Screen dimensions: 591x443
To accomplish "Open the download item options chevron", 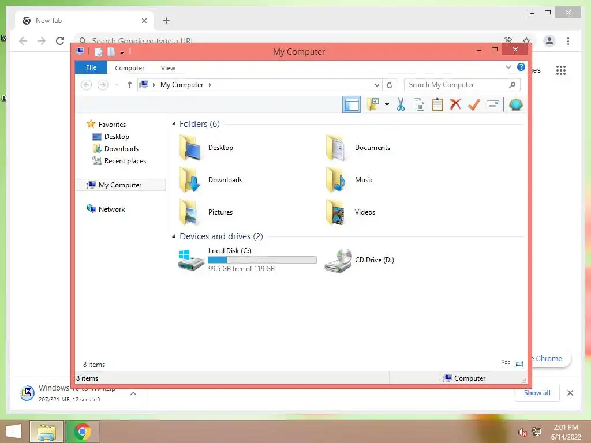I will [x=133, y=393].
